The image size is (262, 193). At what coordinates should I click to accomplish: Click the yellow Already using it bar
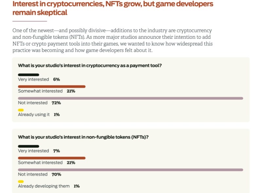(x=21, y=110)
